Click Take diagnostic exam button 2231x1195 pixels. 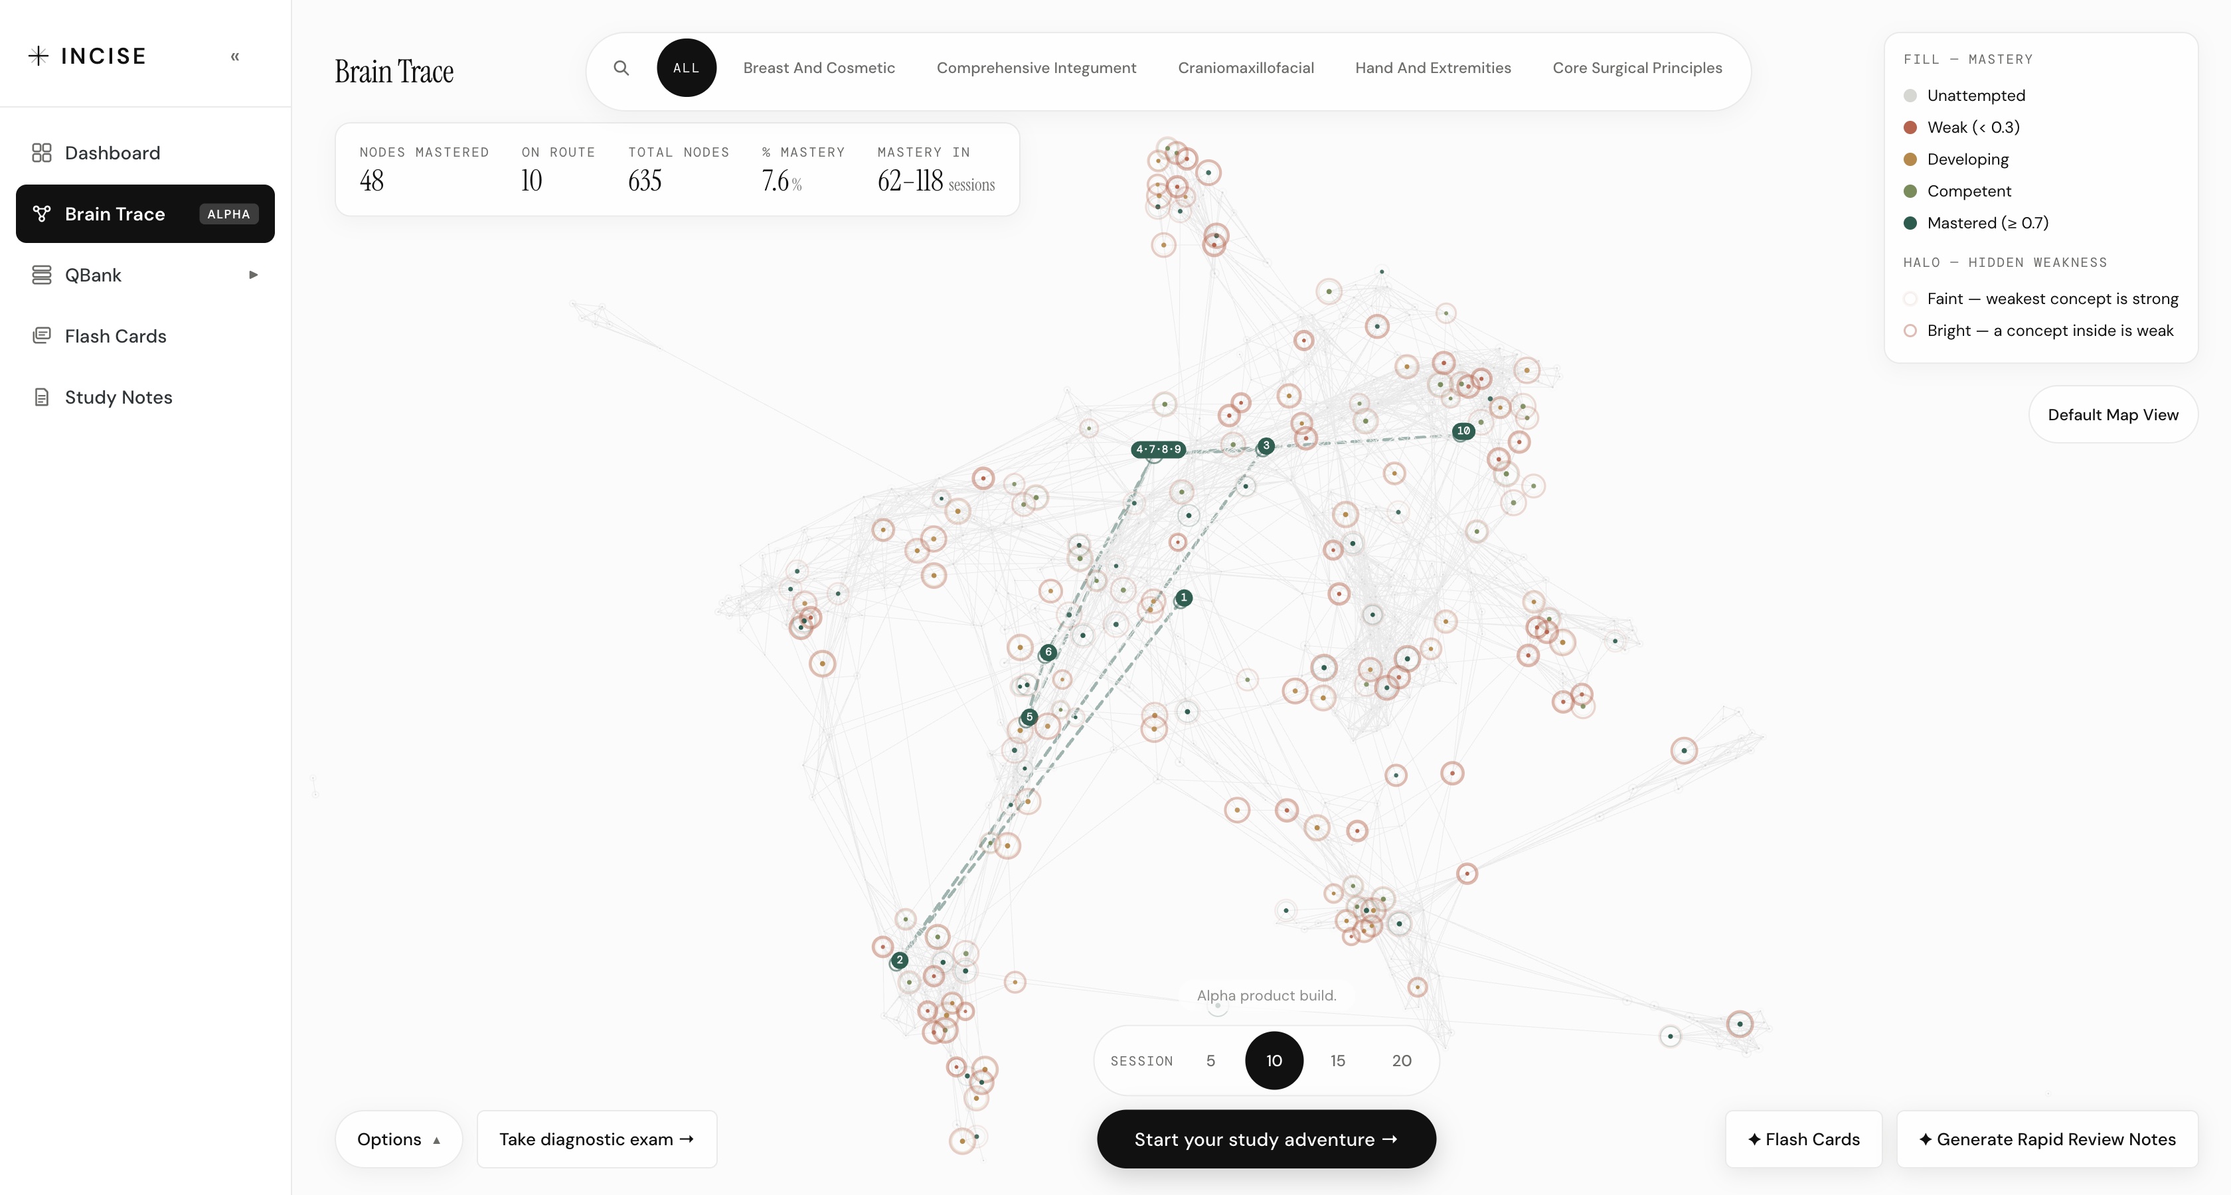point(597,1140)
